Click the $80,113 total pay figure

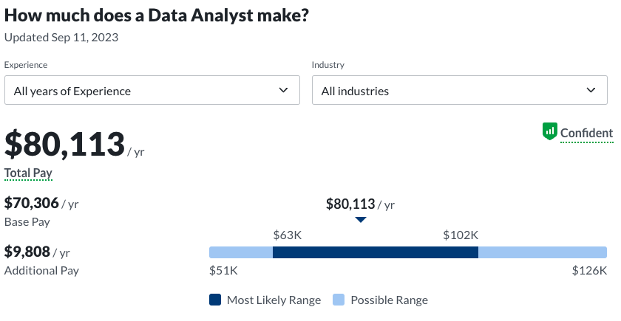click(64, 144)
